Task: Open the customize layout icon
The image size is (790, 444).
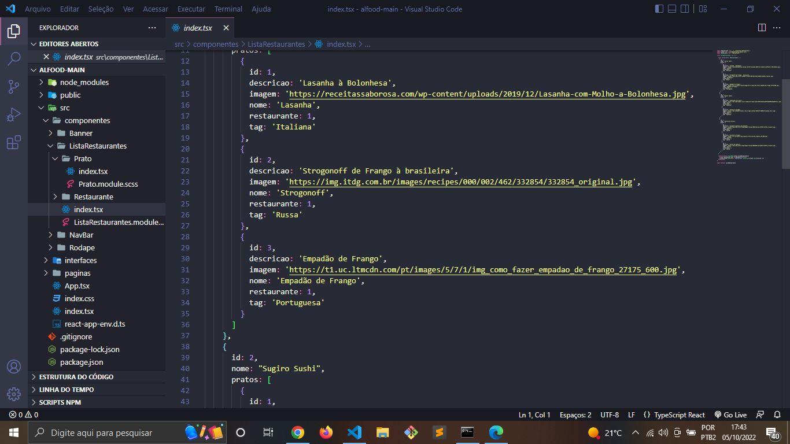Action: click(703, 9)
